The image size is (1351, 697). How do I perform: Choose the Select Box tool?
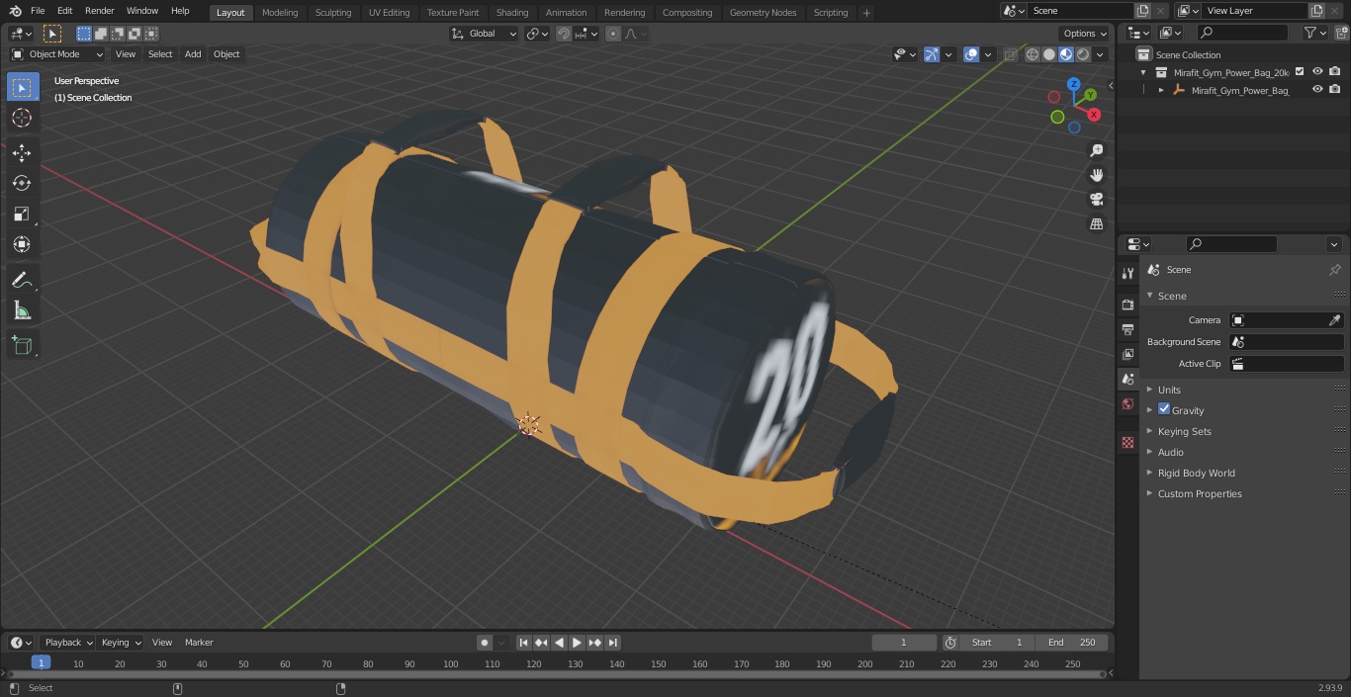click(22, 87)
